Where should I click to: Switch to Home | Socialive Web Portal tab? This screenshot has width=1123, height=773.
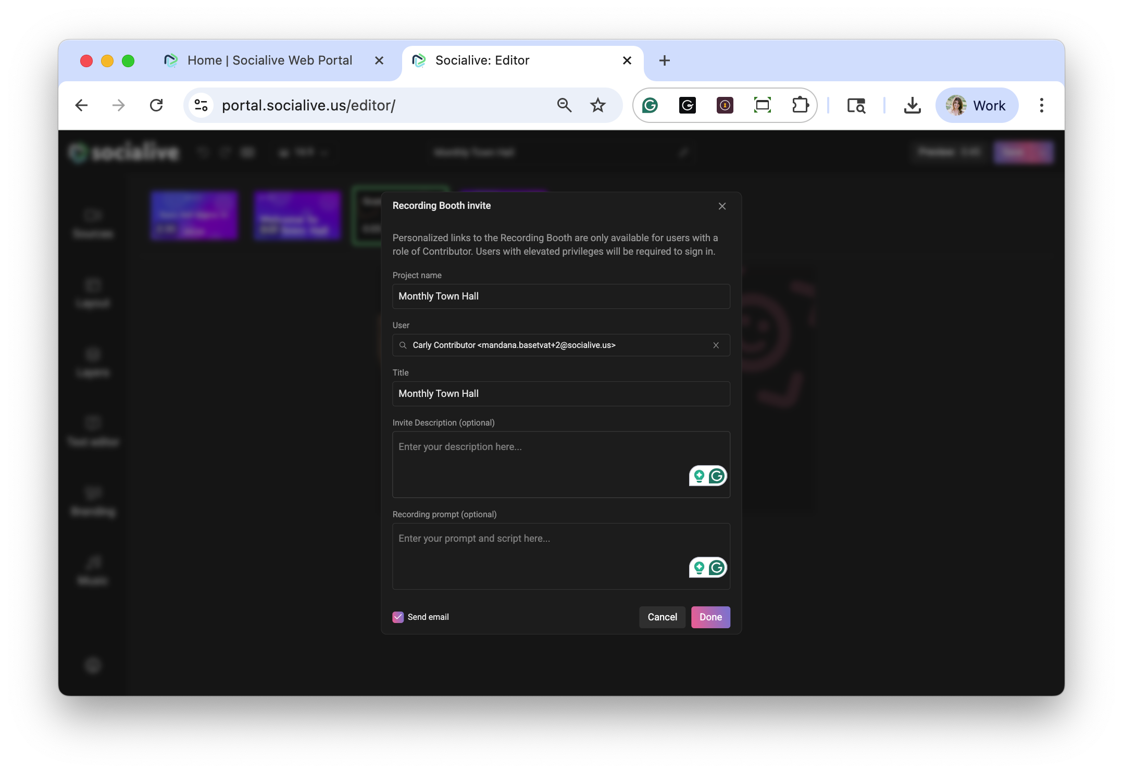coord(269,61)
